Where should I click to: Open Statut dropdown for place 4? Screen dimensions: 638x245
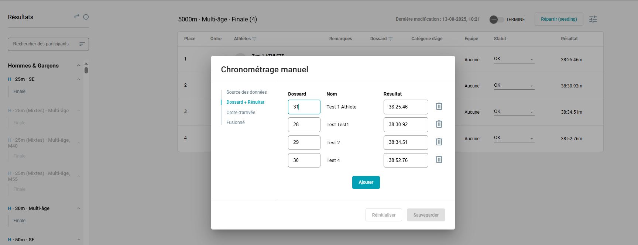pyautogui.click(x=514, y=138)
